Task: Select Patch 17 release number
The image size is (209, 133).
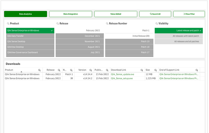Action: pyautogui.click(x=129, y=52)
